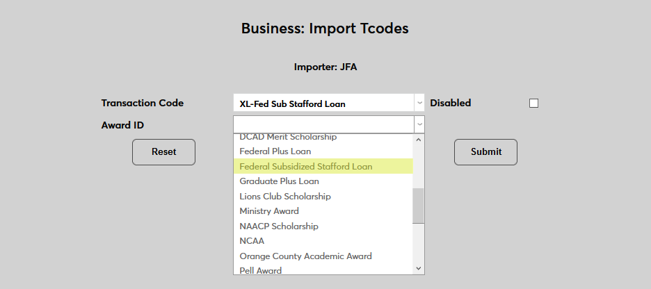Select Federal Plus Loan from list
The width and height of the screenshot is (651, 289).
click(x=275, y=151)
